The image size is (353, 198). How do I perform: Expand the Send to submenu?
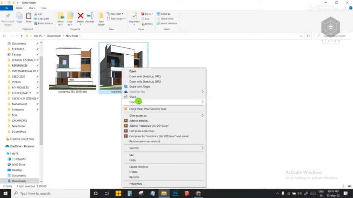[202, 148]
